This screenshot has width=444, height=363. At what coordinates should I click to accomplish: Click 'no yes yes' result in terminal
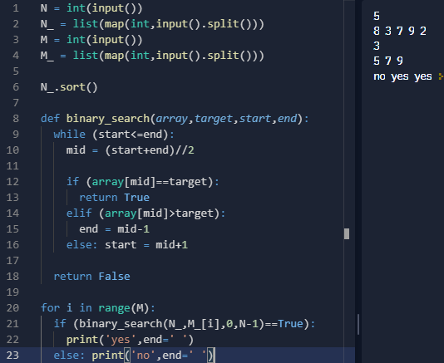click(402, 76)
